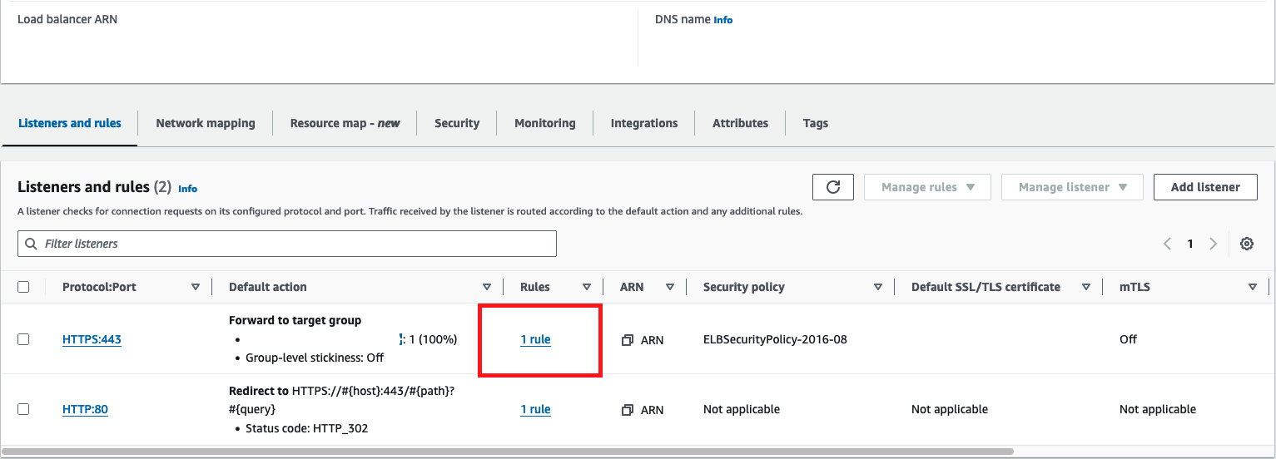
Task: Expand the Manage rules dropdown
Action: [927, 187]
